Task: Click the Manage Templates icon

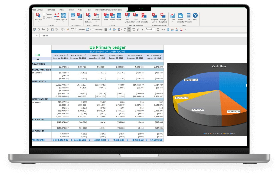Action: pos(163,15)
